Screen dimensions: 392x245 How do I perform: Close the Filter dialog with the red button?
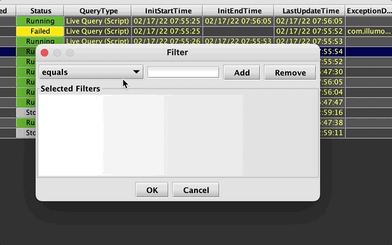coord(45,53)
